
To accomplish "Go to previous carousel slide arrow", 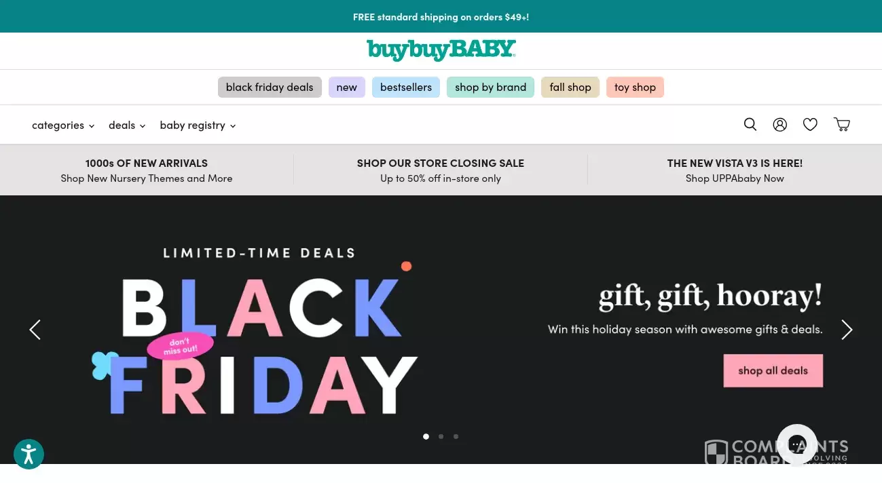I will pos(35,330).
